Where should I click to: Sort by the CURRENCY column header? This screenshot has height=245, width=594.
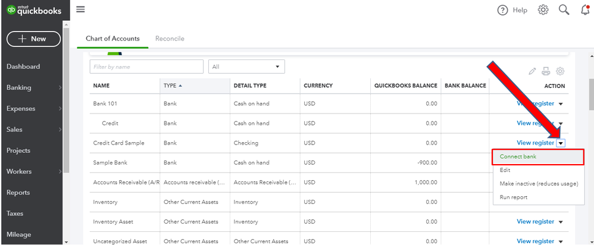point(318,86)
